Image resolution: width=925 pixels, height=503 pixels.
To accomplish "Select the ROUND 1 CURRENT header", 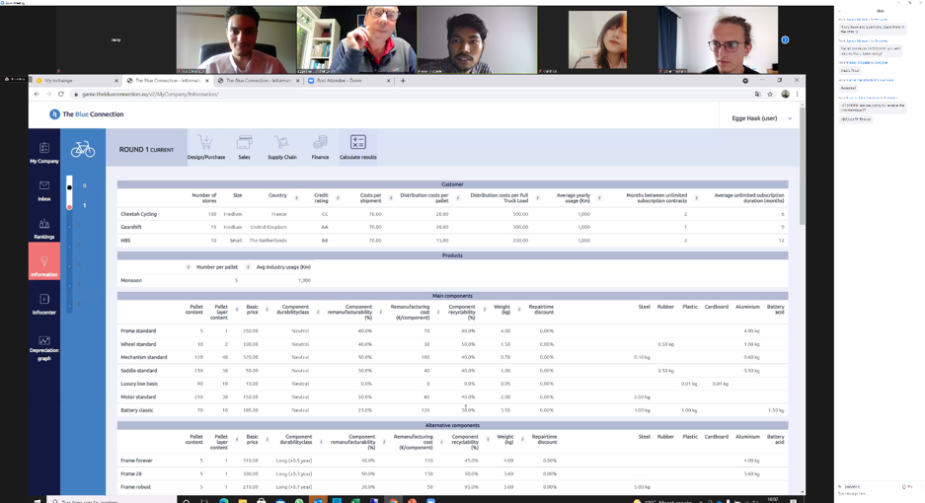I will click(x=146, y=150).
